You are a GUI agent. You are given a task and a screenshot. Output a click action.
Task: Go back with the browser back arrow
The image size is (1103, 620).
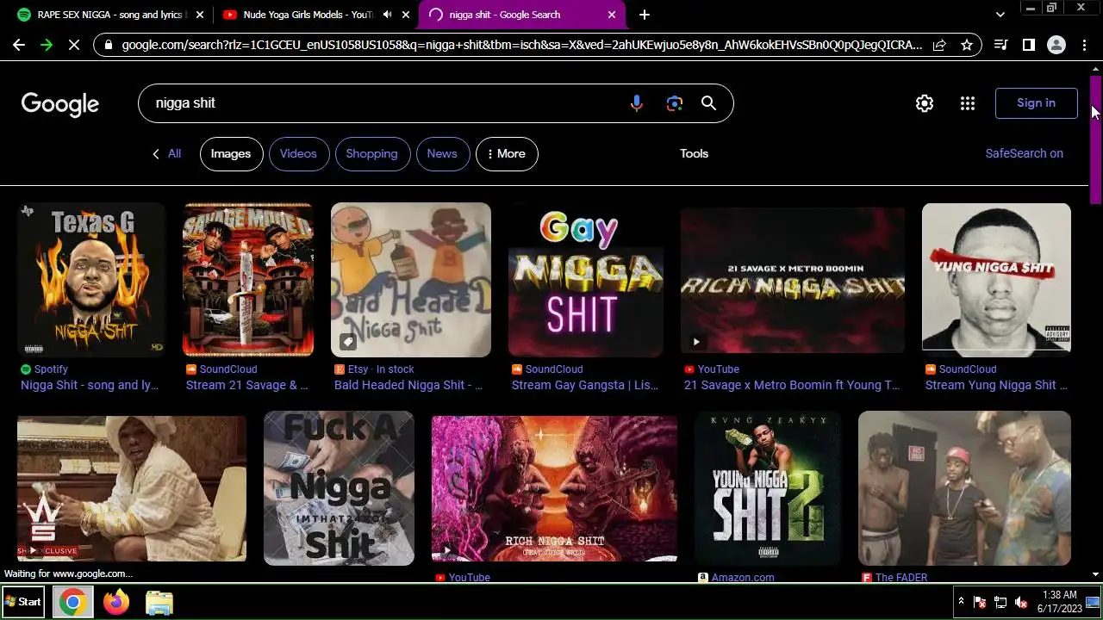coord(19,45)
